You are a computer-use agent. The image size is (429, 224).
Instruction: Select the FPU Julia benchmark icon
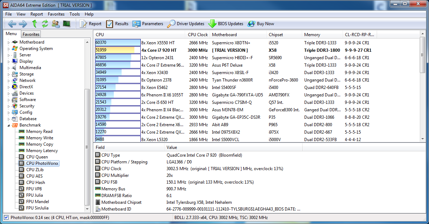tap(22, 195)
